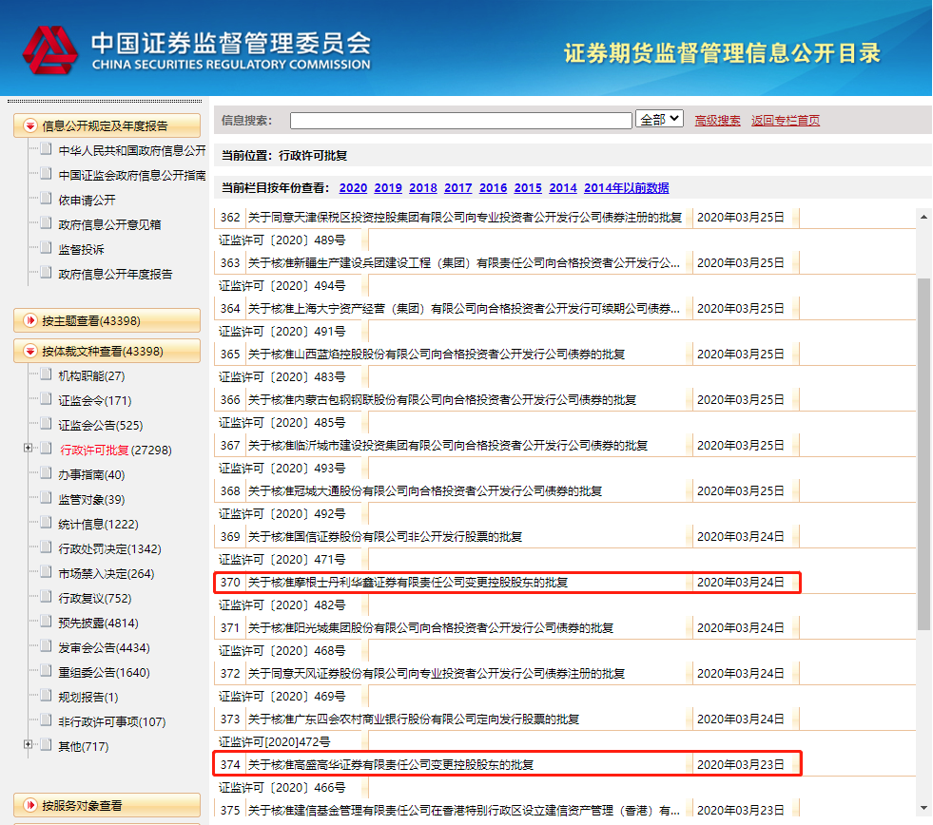The height and width of the screenshot is (825, 933).
Task: Expand the 行政许可批复 tree node plus
Action: click(28, 448)
